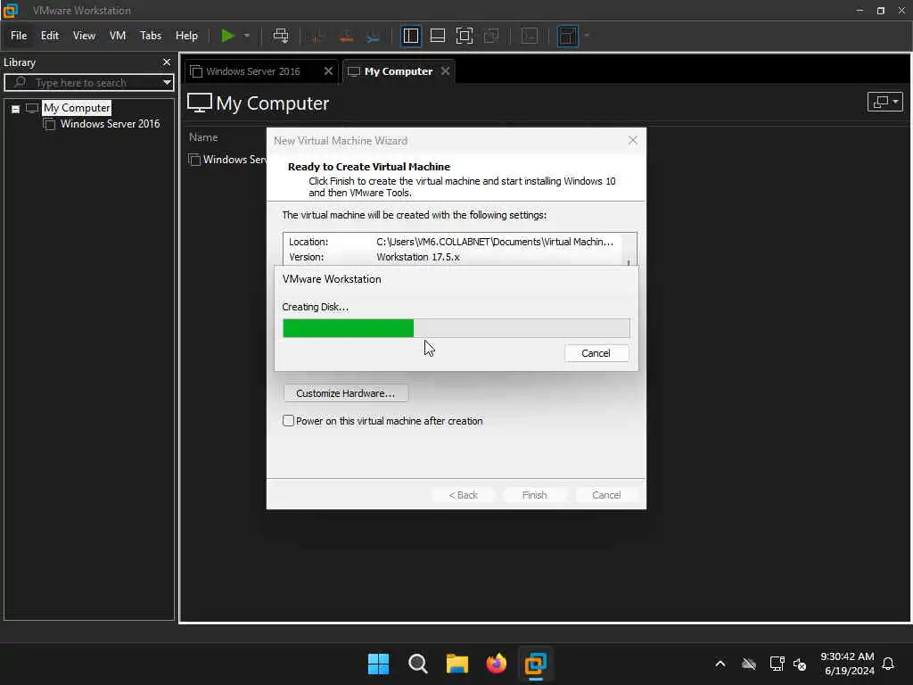Click VMware Workstation taskbar icon
Viewport: 913px width, 685px height.
(x=536, y=664)
